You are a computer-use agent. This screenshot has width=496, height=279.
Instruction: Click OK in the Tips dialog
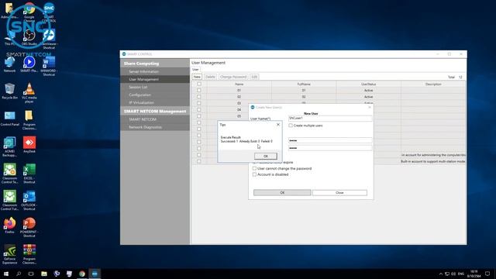(x=265, y=156)
